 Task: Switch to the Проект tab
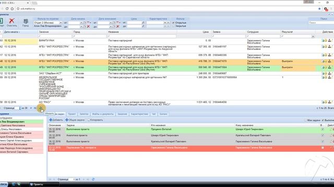tap(72, 114)
